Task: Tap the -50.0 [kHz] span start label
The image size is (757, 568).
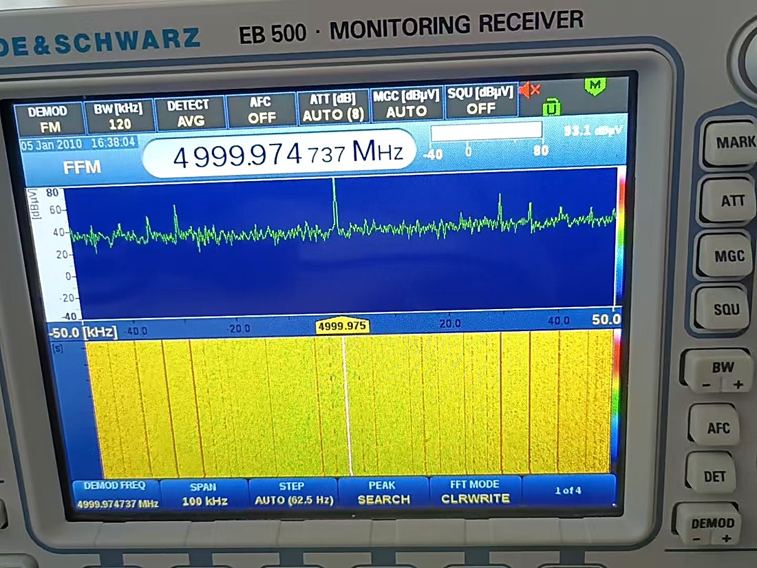Action: (x=83, y=333)
